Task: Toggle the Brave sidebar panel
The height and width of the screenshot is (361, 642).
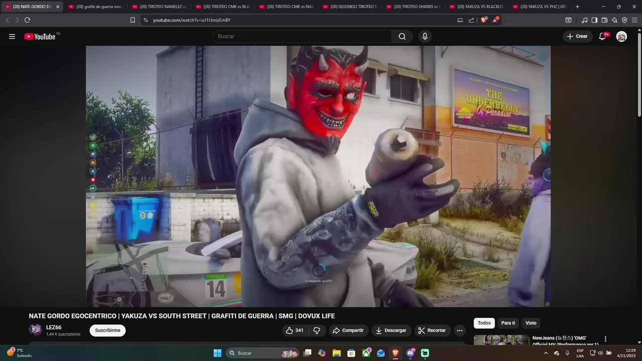Action: click(x=594, y=20)
